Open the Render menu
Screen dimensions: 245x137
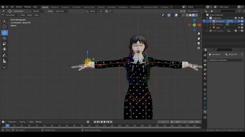pyautogui.click(x=19, y=7)
